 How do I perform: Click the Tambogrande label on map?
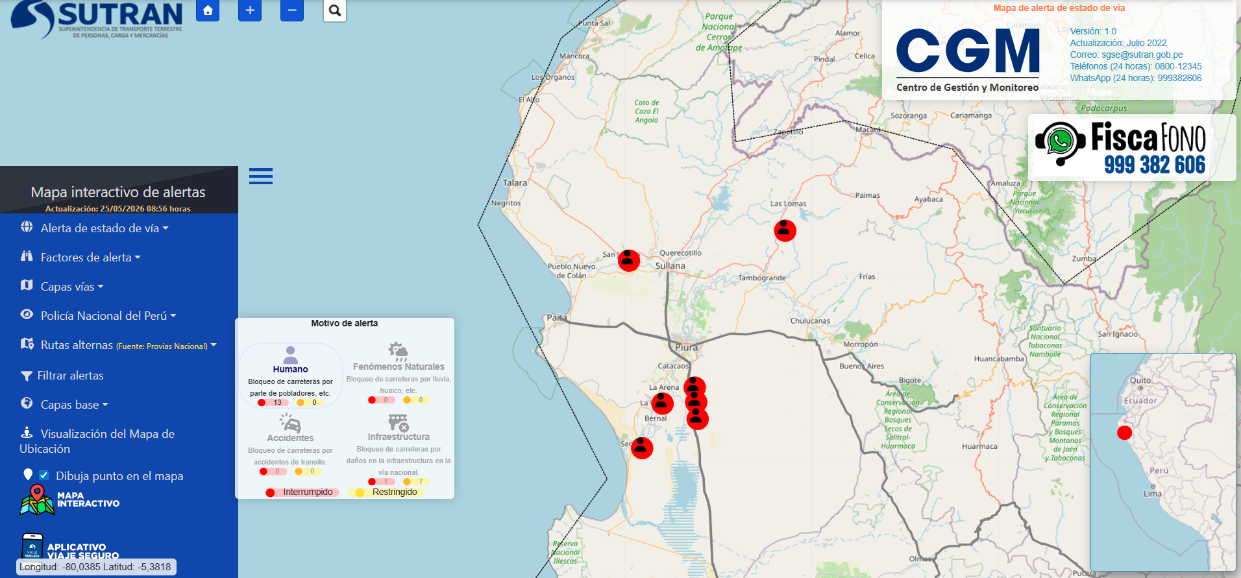tap(762, 278)
